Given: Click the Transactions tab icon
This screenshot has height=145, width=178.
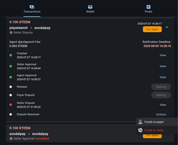Looking at the screenshot, I should pyautogui.click(x=32, y=7).
